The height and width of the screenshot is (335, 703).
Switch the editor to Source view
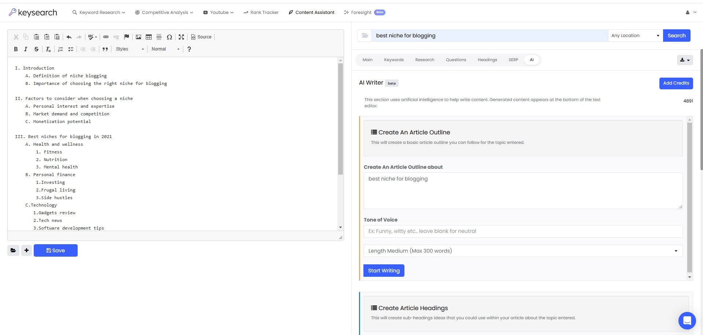pyautogui.click(x=201, y=37)
